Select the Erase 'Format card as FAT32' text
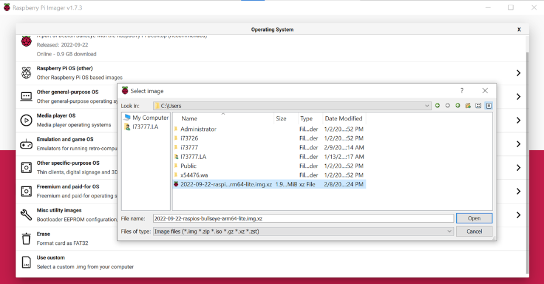This screenshot has width=544, height=284. [63, 243]
